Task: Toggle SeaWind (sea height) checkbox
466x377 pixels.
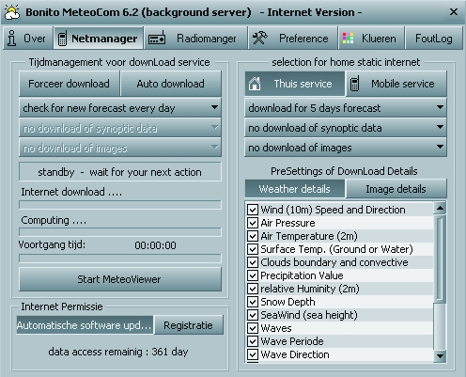Action: [x=253, y=315]
